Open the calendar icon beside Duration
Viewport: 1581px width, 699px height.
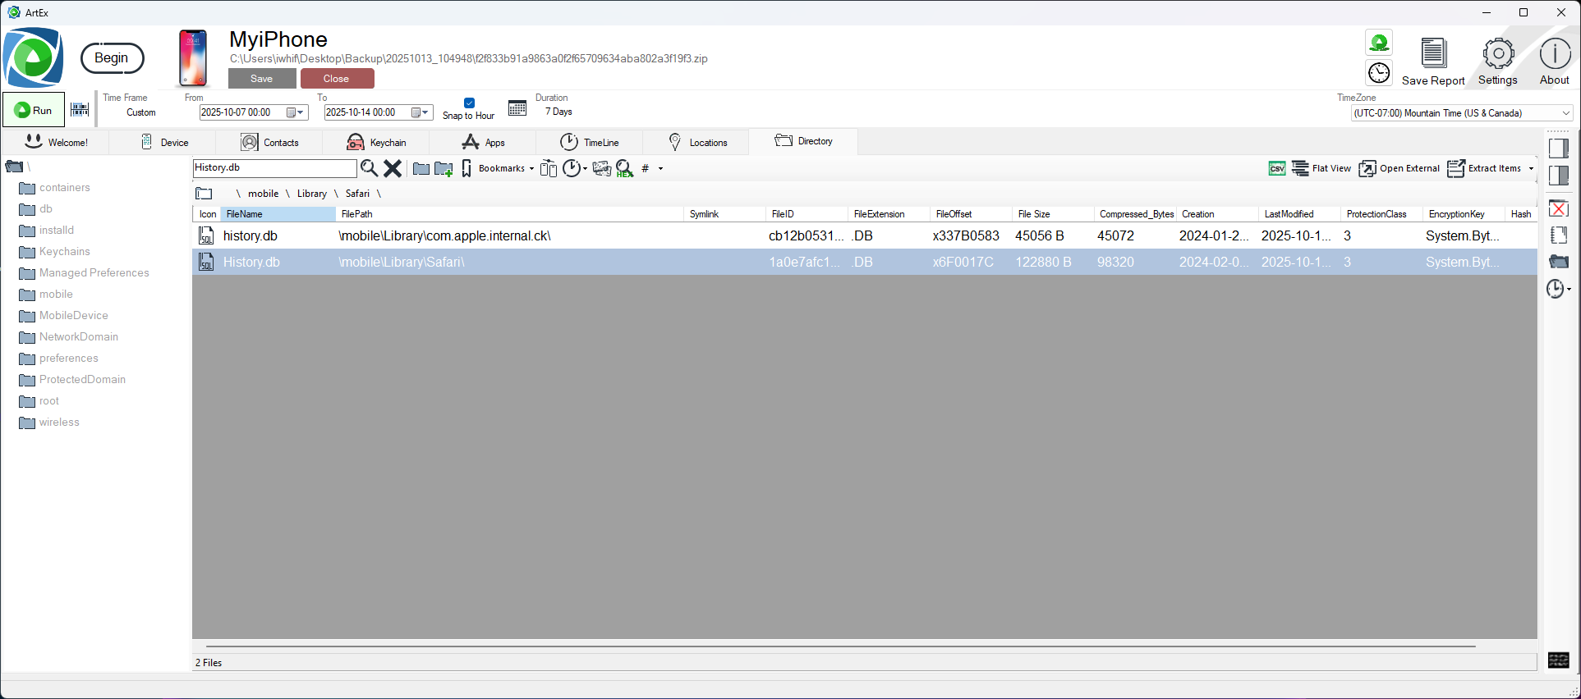[517, 108]
